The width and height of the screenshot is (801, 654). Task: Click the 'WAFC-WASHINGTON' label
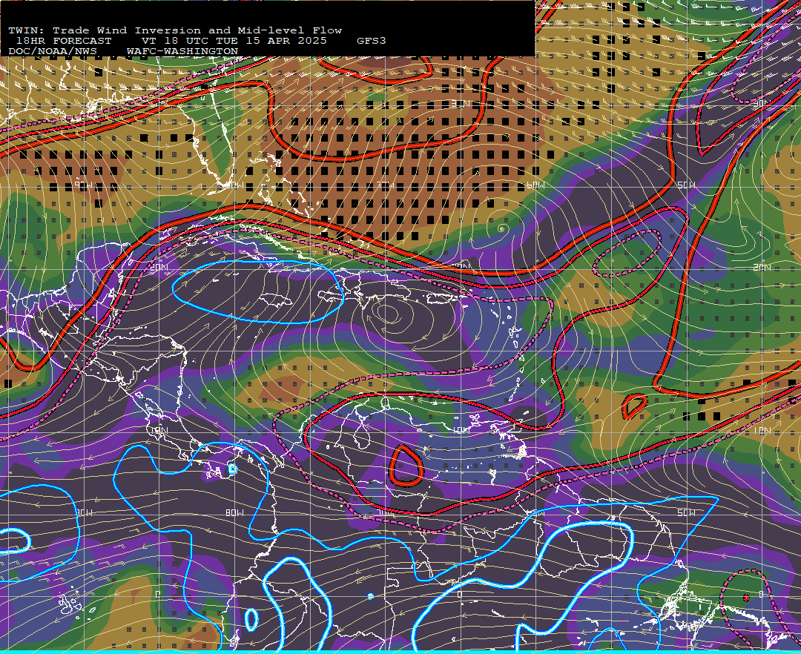[x=182, y=52]
